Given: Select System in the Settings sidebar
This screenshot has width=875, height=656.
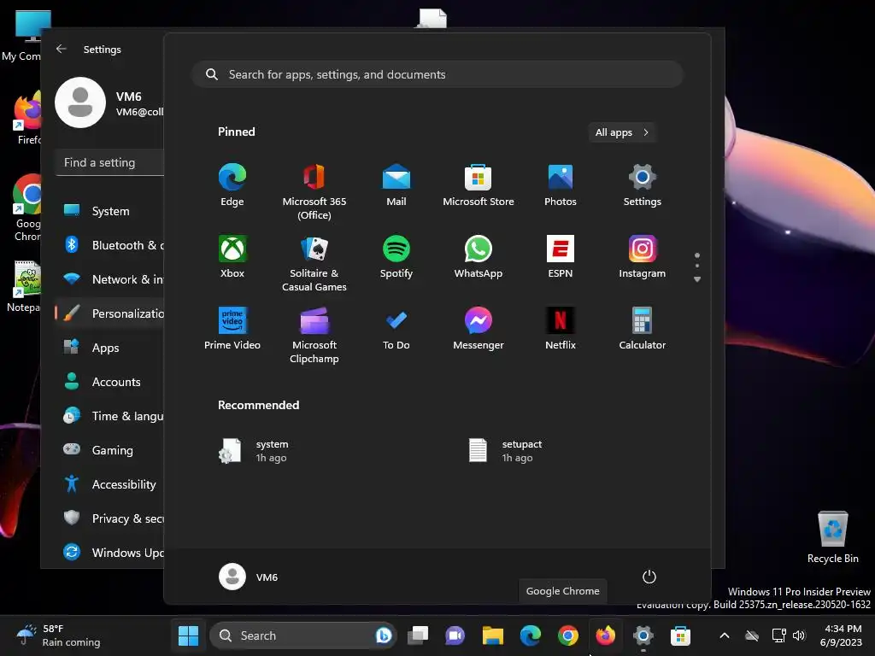Looking at the screenshot, I should [x=110, y=211].
